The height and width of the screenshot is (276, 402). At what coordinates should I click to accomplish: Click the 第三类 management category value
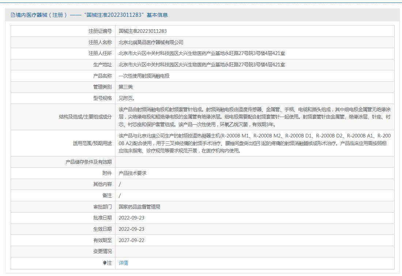pyautogui.click(x=126, y=87)
